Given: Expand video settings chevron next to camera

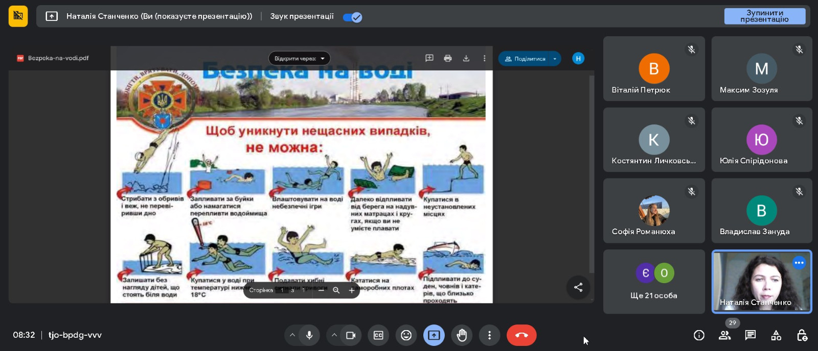Looking at the screenshot, I should point(334,335).
